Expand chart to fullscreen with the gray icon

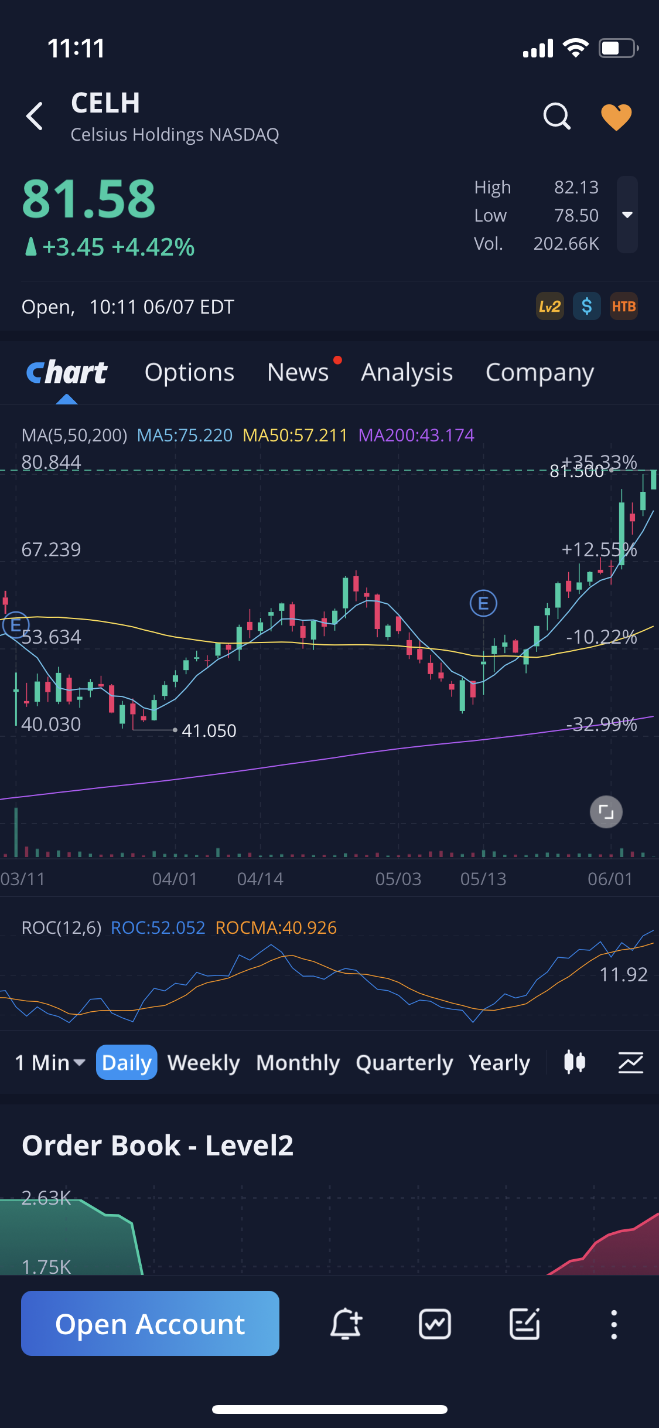pyautogui.click(x=606, y=812)
